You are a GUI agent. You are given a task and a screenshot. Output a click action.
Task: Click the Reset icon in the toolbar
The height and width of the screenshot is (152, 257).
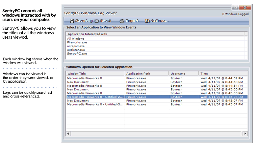click(x=97, y=21)
